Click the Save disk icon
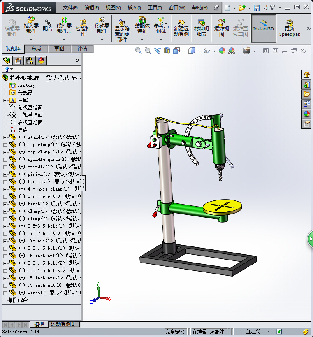 coord(257,8)
